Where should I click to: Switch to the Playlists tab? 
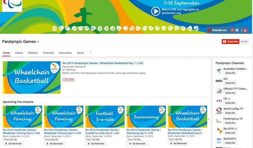(x=33, y=53)
